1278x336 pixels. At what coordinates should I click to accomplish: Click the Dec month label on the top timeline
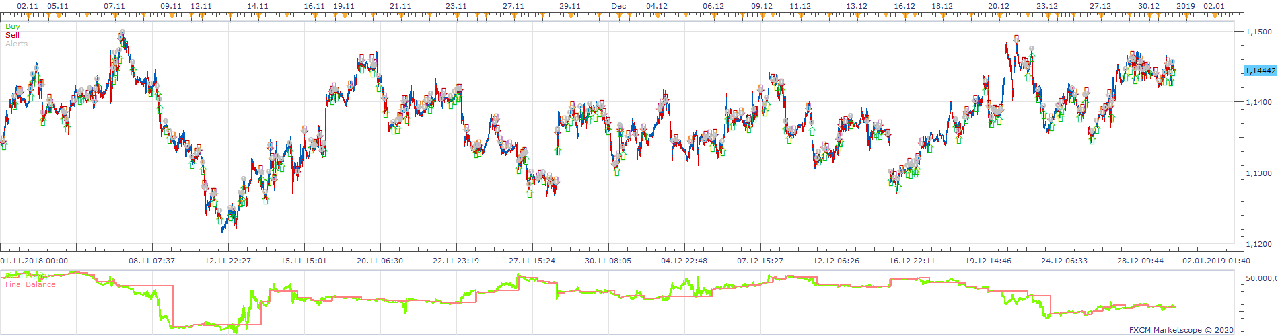618,6
